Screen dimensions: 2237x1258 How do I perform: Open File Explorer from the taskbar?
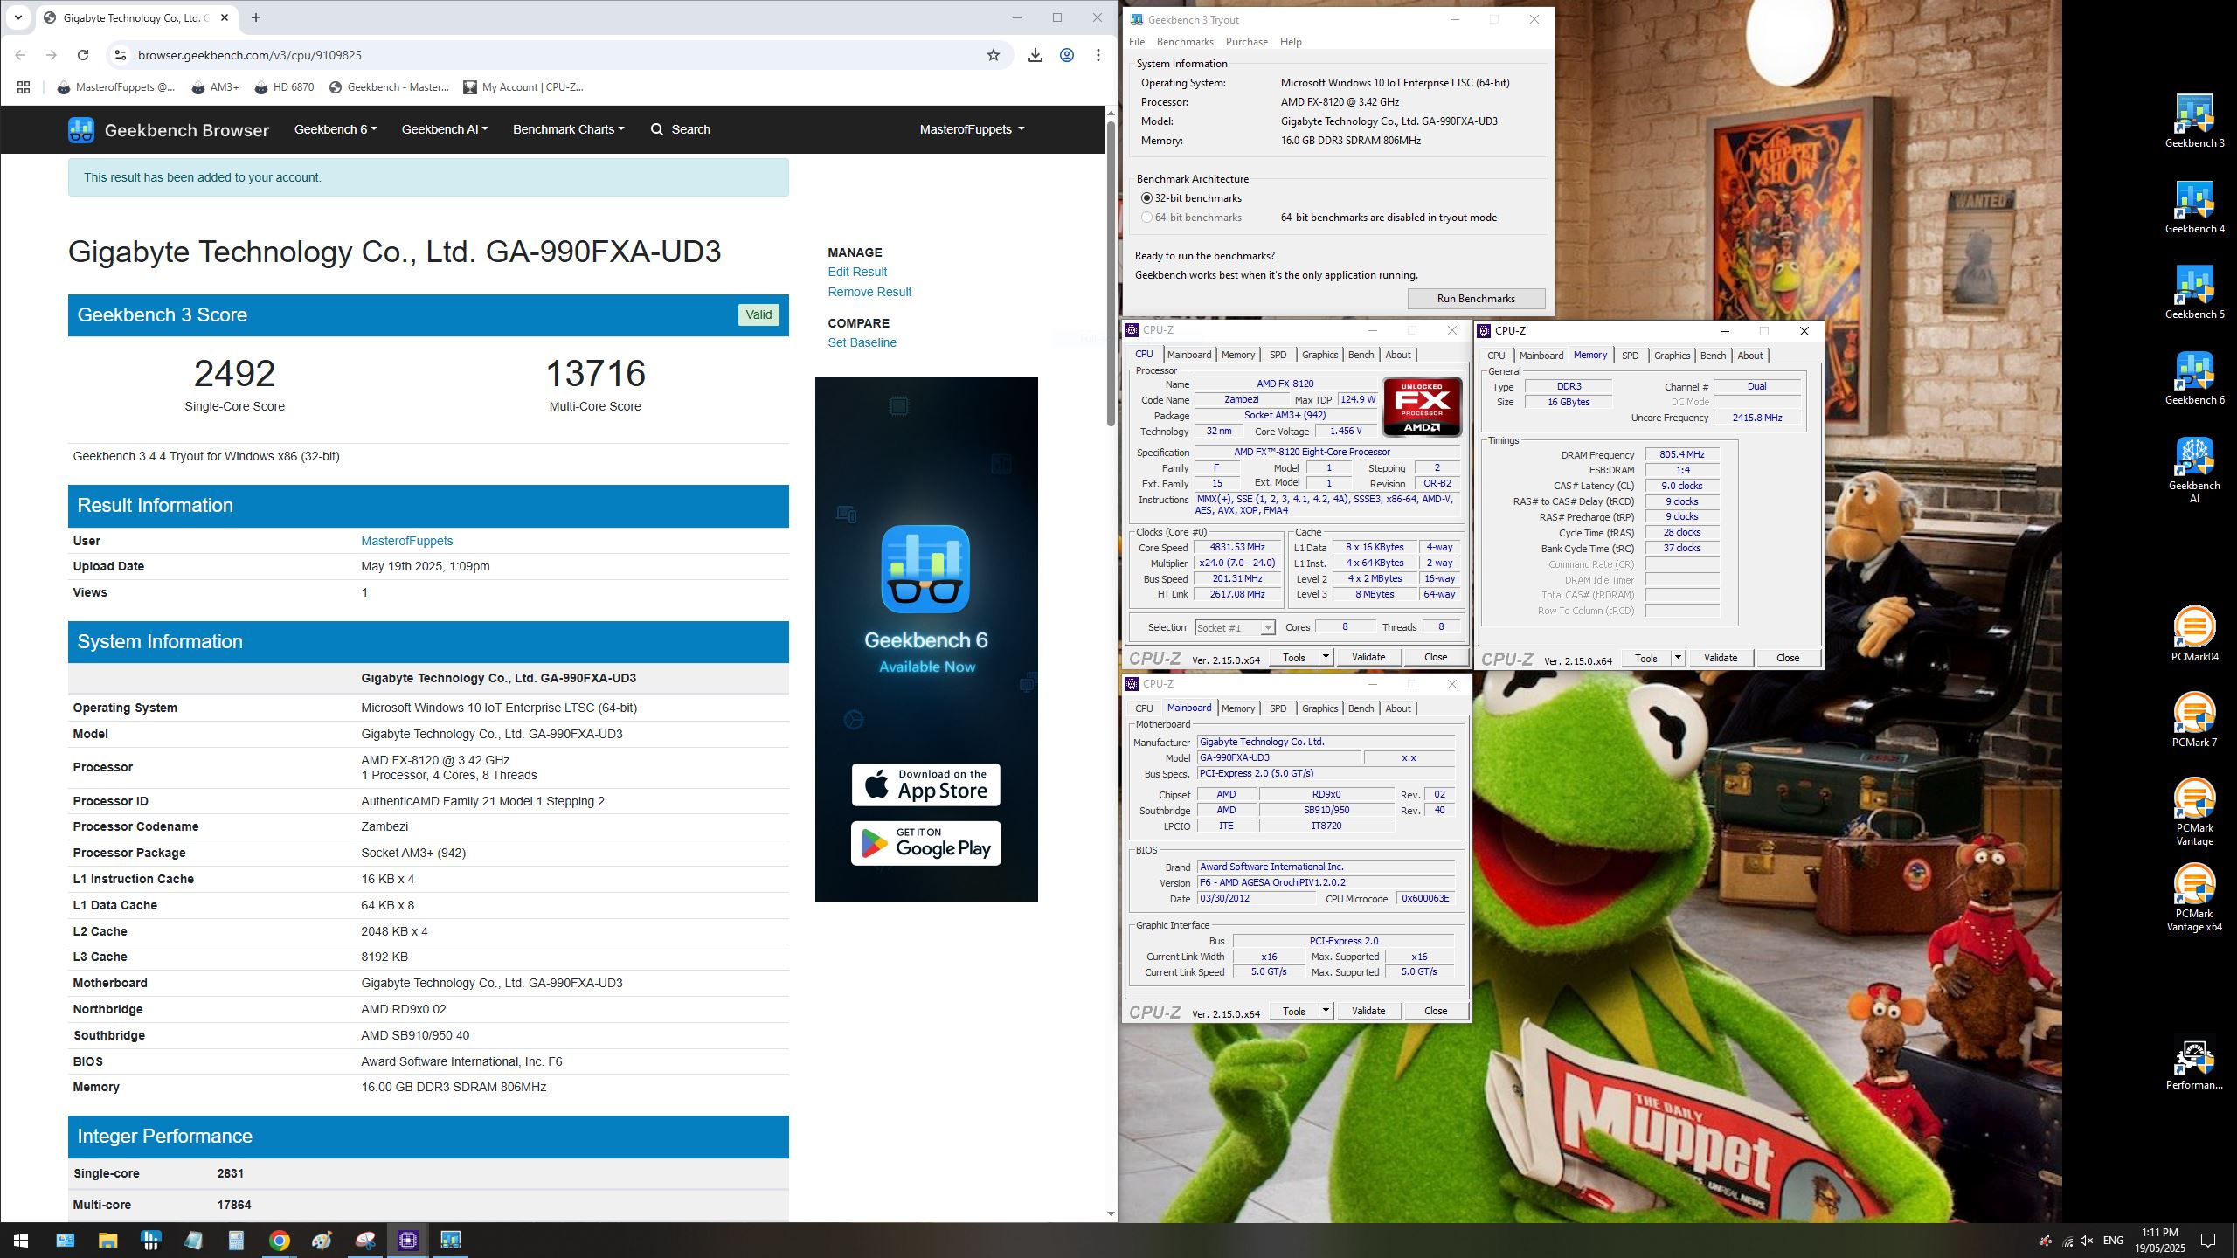point(107,1241)
